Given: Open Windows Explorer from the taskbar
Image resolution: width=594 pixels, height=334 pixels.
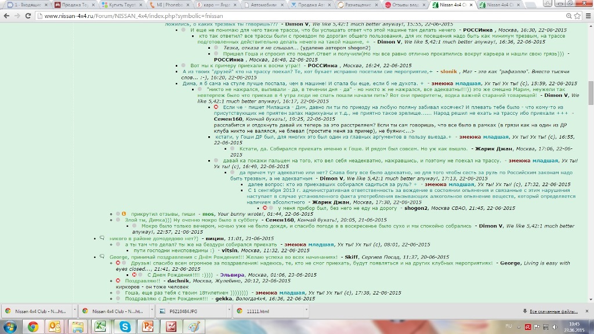Looking at the screenshot, I should [x=78, y=326].
